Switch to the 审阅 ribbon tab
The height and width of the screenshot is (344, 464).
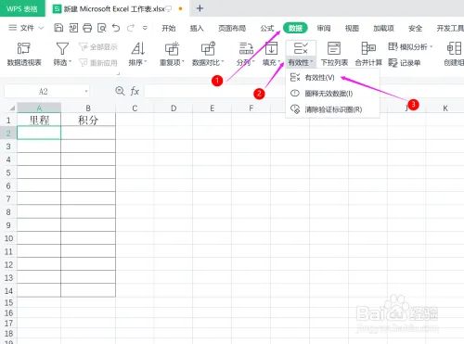tap(324, 28)
